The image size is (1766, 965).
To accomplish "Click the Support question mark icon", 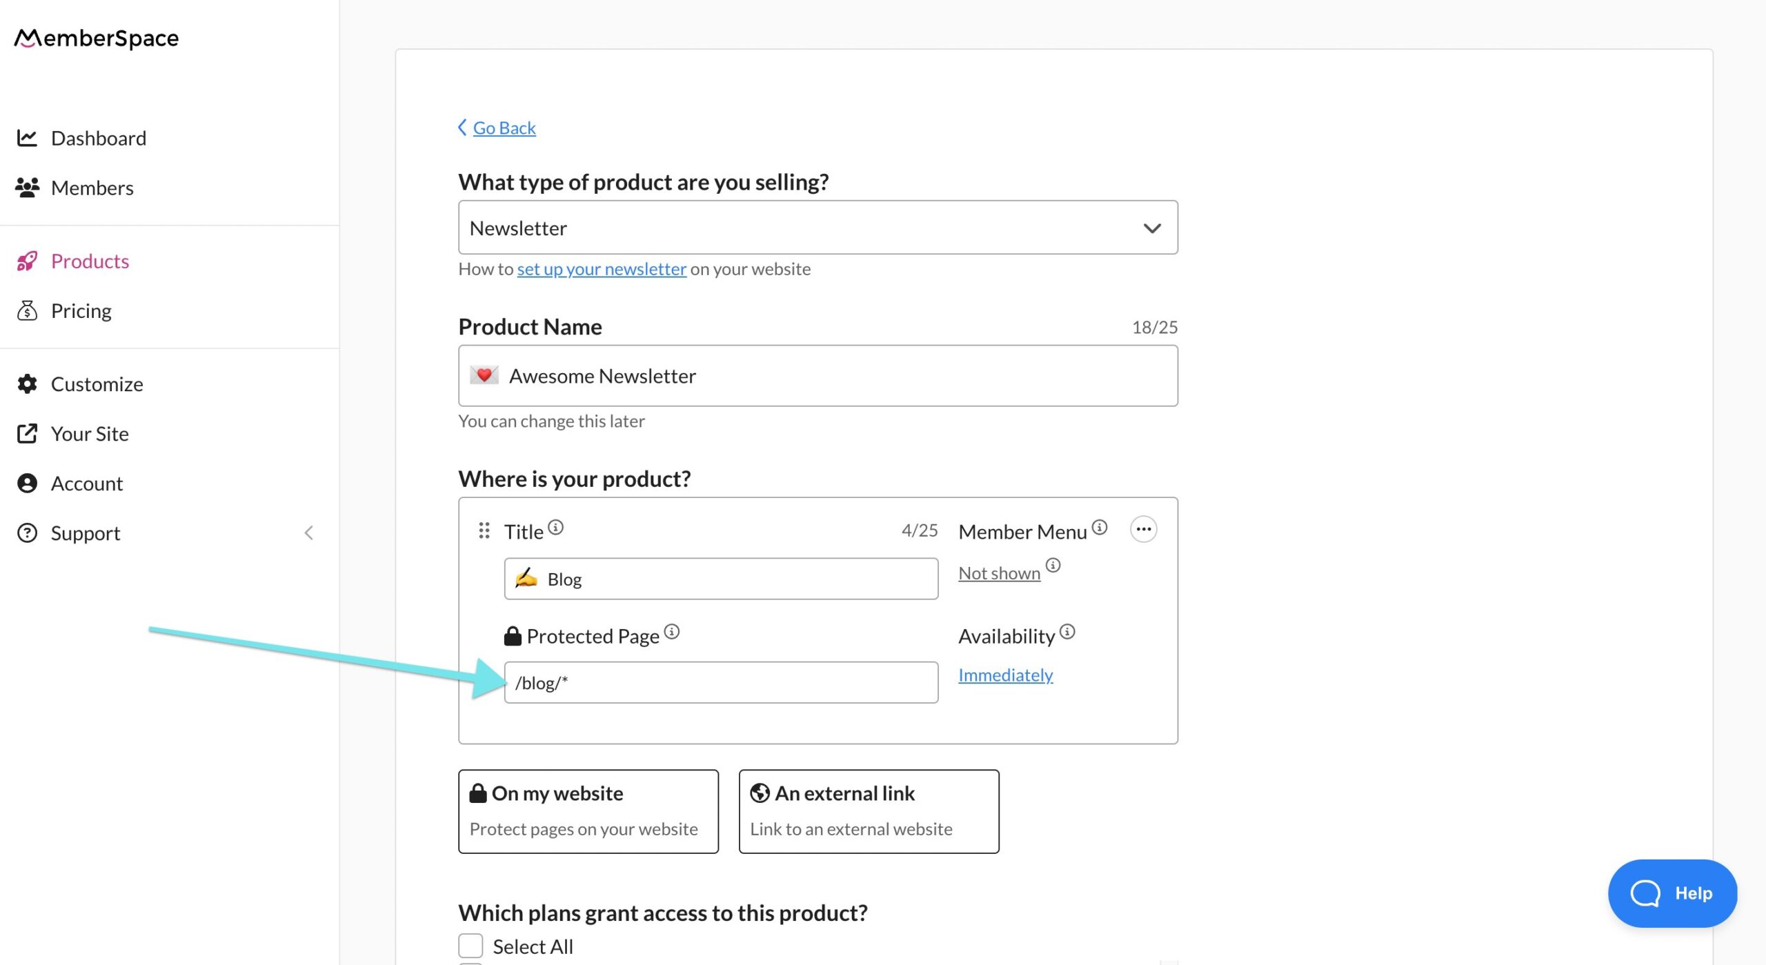I will tap(27, 533).
